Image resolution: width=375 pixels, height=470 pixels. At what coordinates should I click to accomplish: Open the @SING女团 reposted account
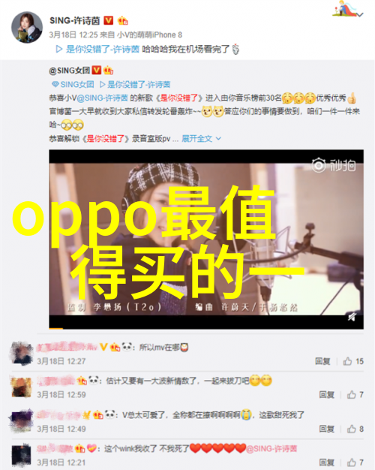[70, 71]
